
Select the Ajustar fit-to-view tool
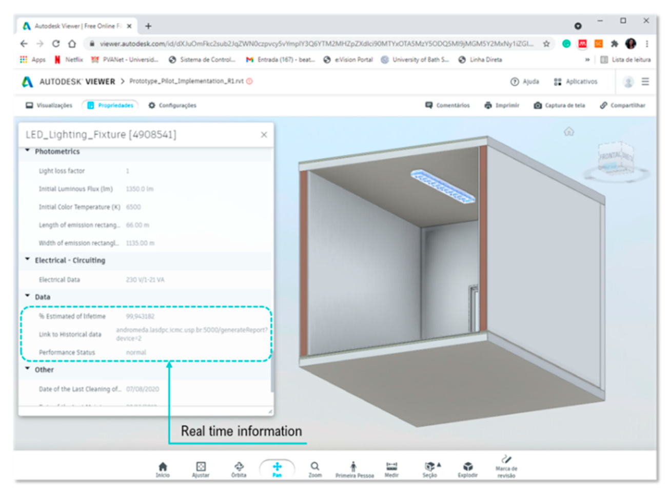point(201,467)
